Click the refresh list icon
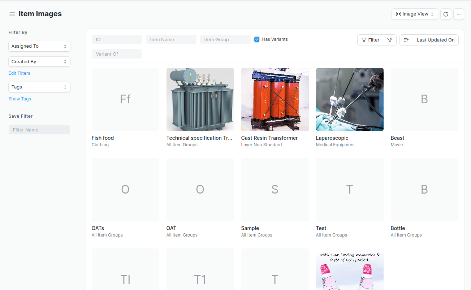Viewport: 471px width, 290px height. pos(446,14)
